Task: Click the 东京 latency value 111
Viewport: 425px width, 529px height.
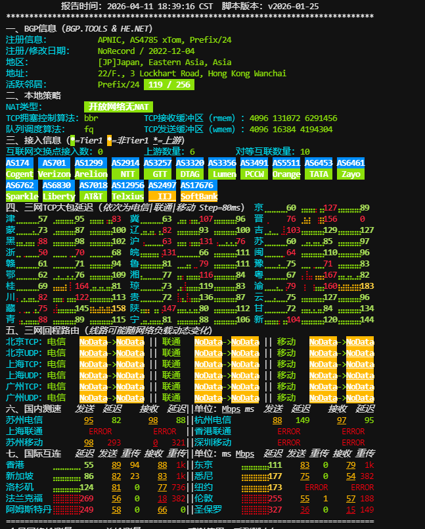Action: tap(275, 465)
